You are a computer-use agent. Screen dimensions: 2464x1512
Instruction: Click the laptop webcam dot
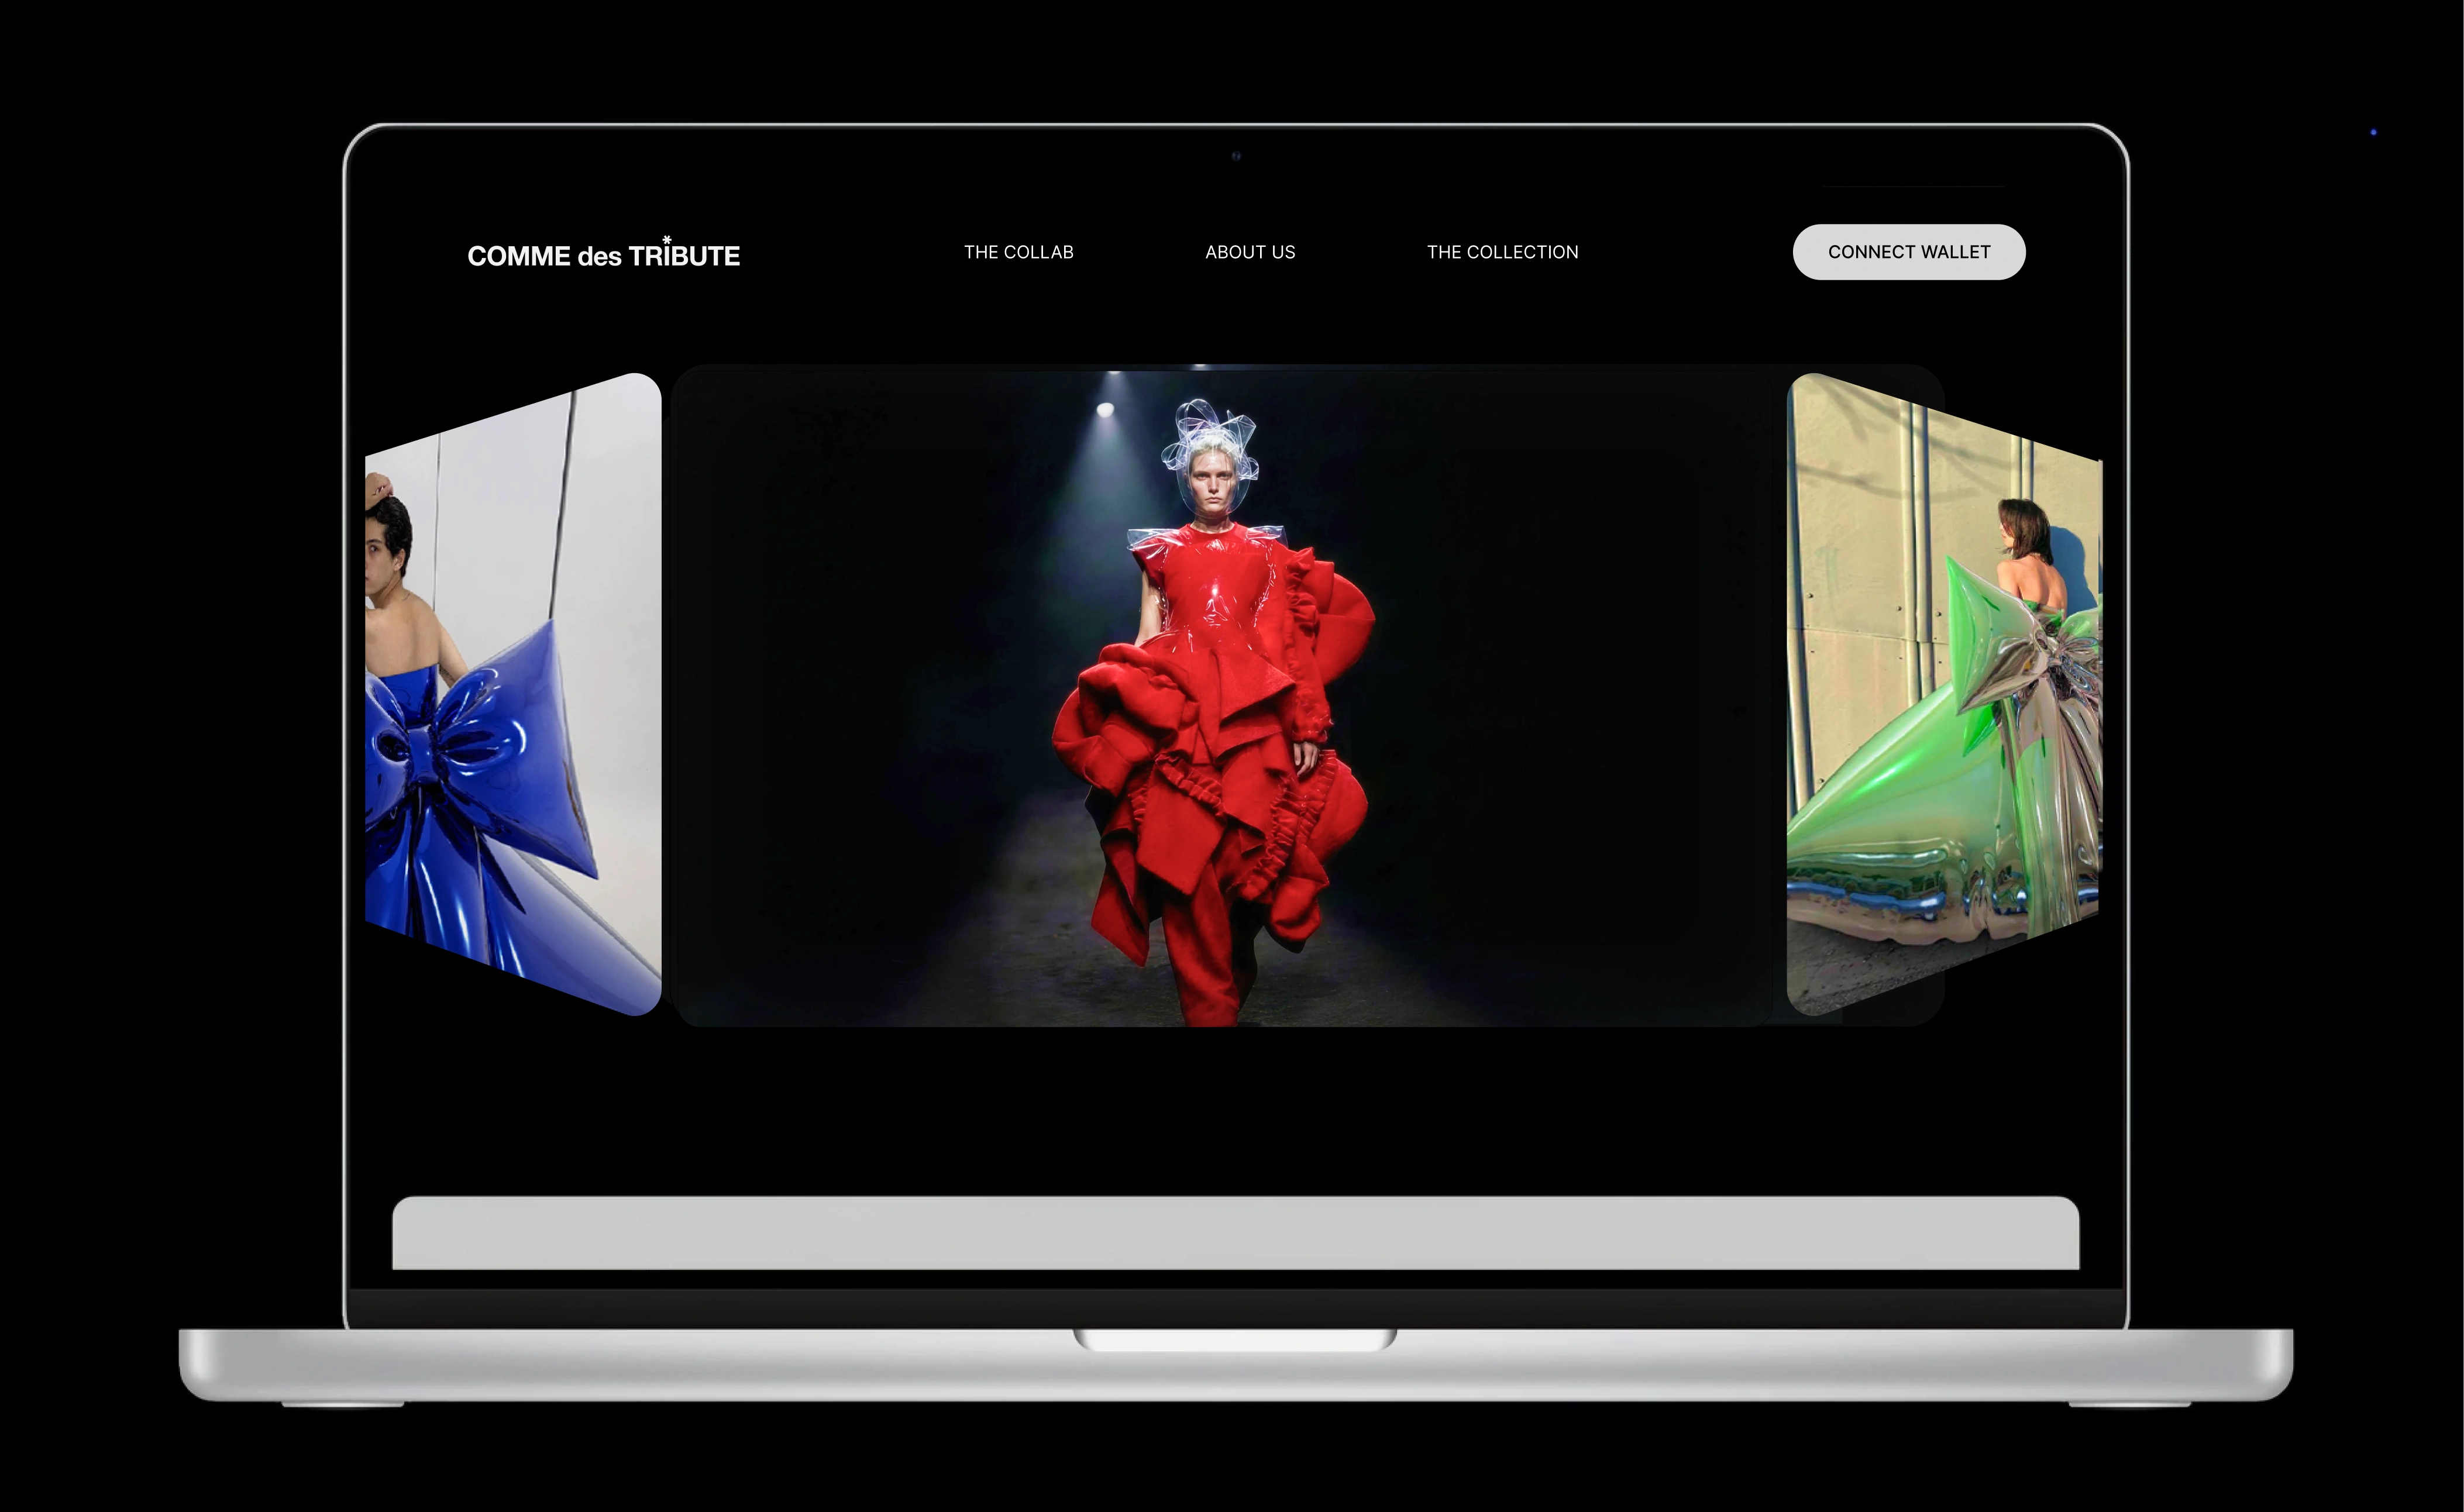point(1236,155)
